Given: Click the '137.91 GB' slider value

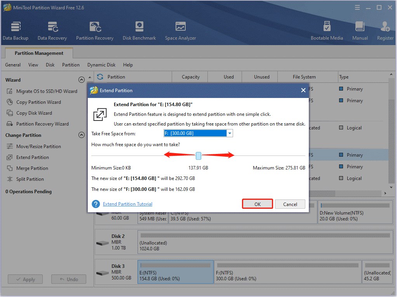Looking at the screenshot, I should pos(198,168).
